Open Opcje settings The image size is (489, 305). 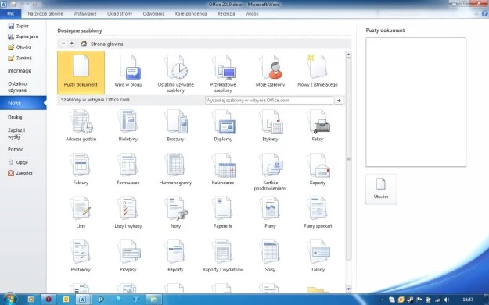(x=18, y=162)
